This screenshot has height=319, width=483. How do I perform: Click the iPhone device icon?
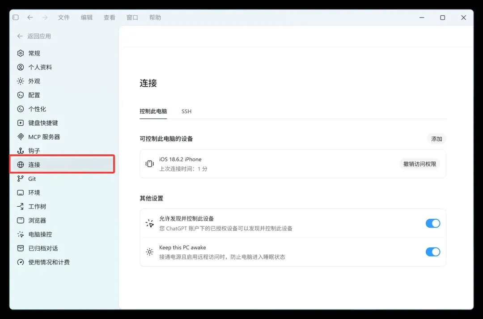tap(150, 164)
